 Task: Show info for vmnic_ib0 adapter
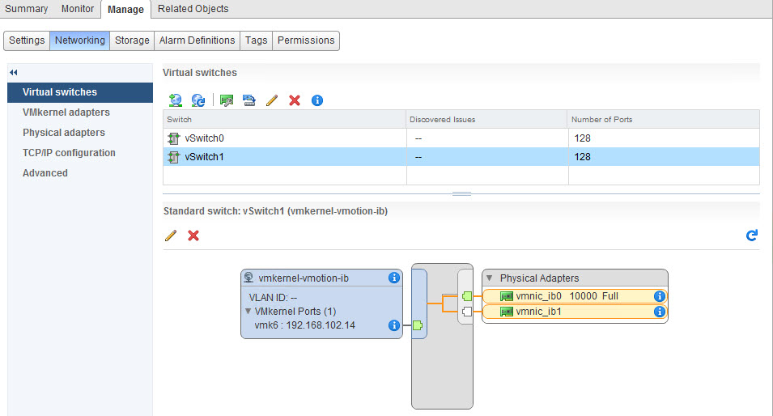(659, 296)
